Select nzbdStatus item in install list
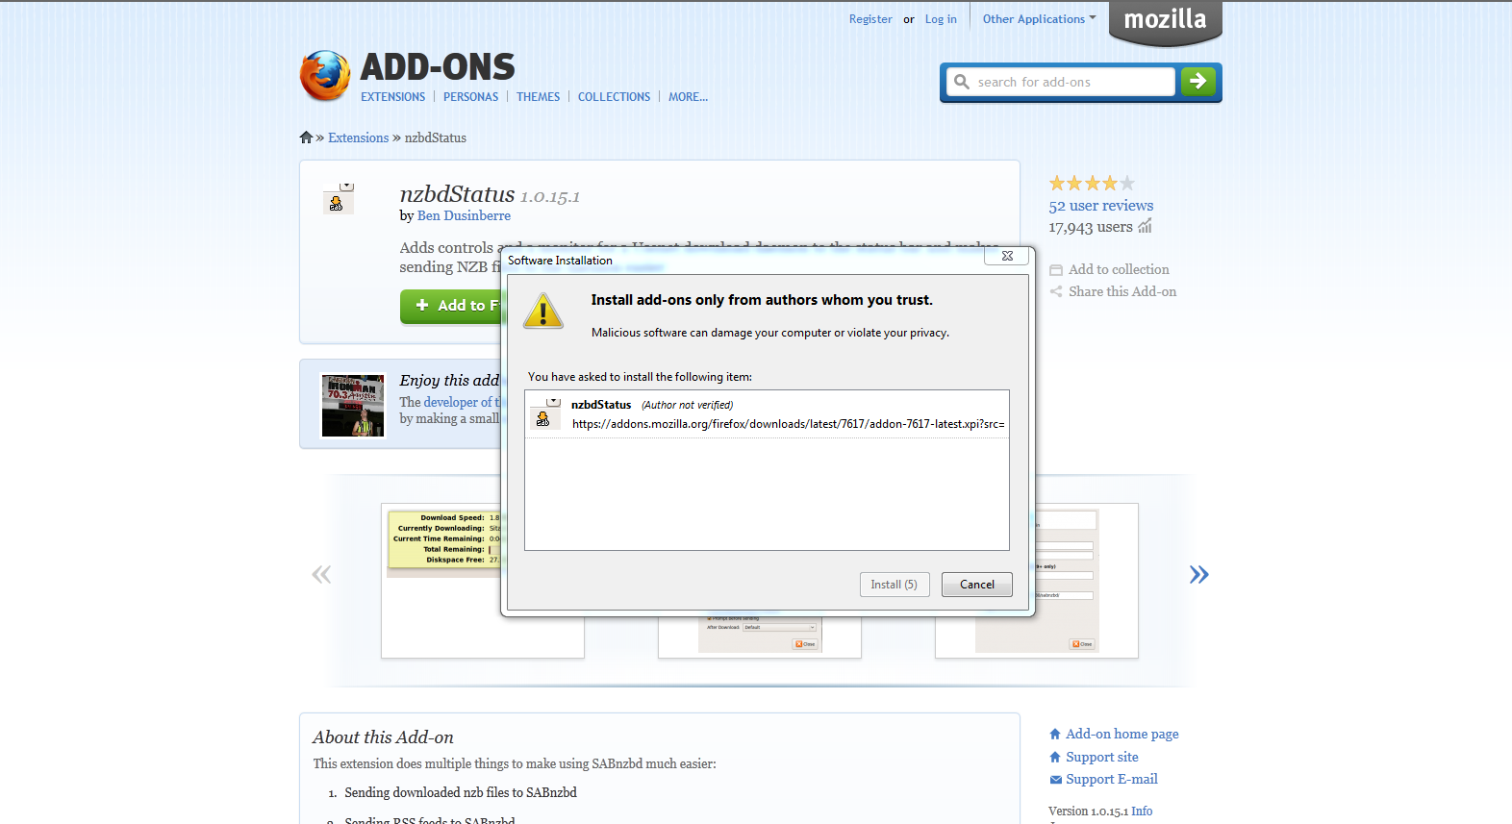This screenshot has height=824, width=1512. (767, 413)
